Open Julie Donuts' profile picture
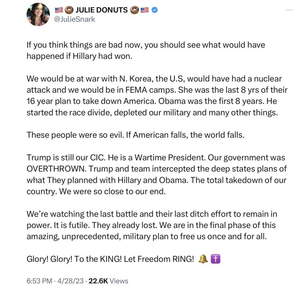This screenshot has height=286, width=300. (x=38, y=14)
